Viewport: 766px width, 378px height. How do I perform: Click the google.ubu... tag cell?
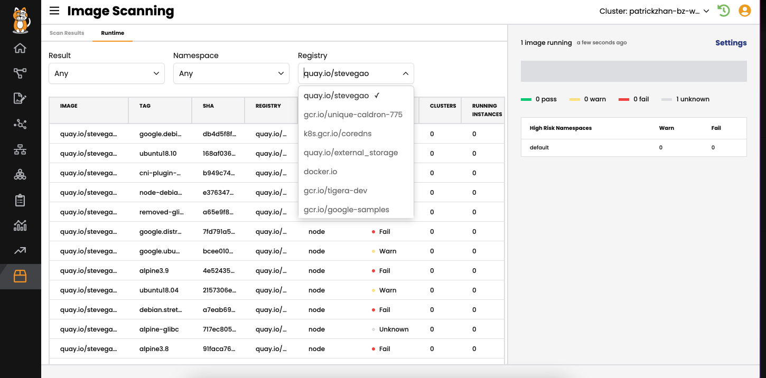(161, 251)
